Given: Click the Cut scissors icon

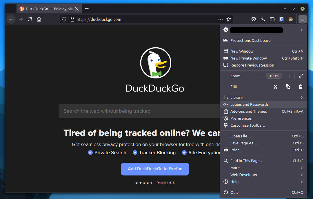Looking at the screenshot, I should 275,87.
